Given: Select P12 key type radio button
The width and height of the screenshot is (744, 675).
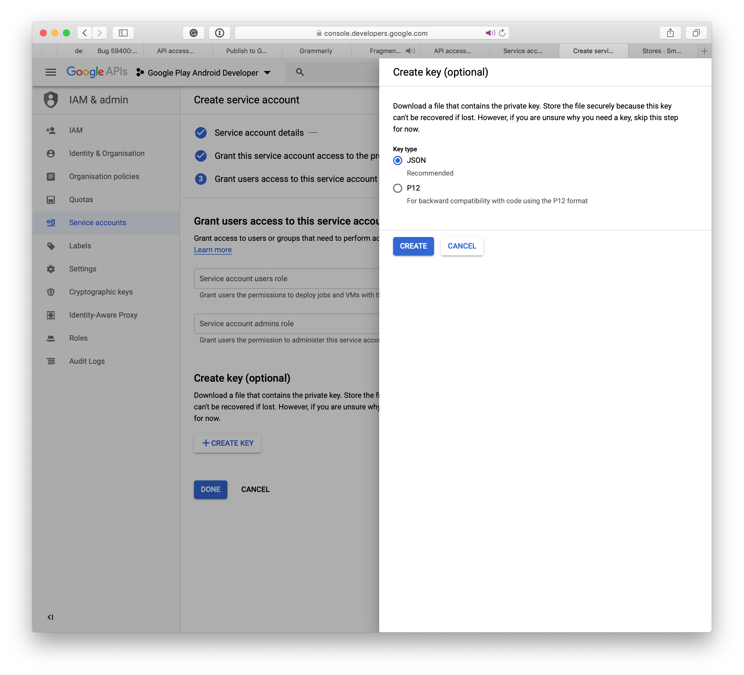Looking at the screenshot, I should point(398,188).
